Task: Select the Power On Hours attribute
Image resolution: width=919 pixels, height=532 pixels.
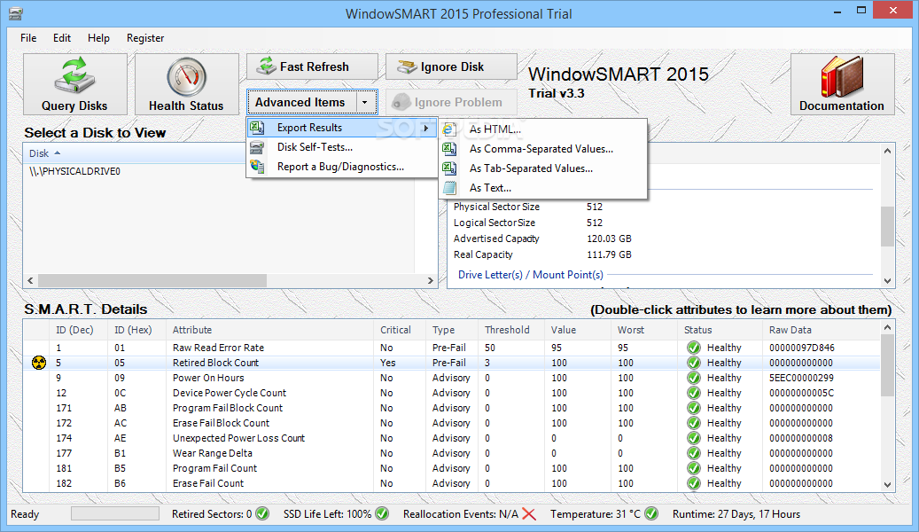Action: [208, 378]
